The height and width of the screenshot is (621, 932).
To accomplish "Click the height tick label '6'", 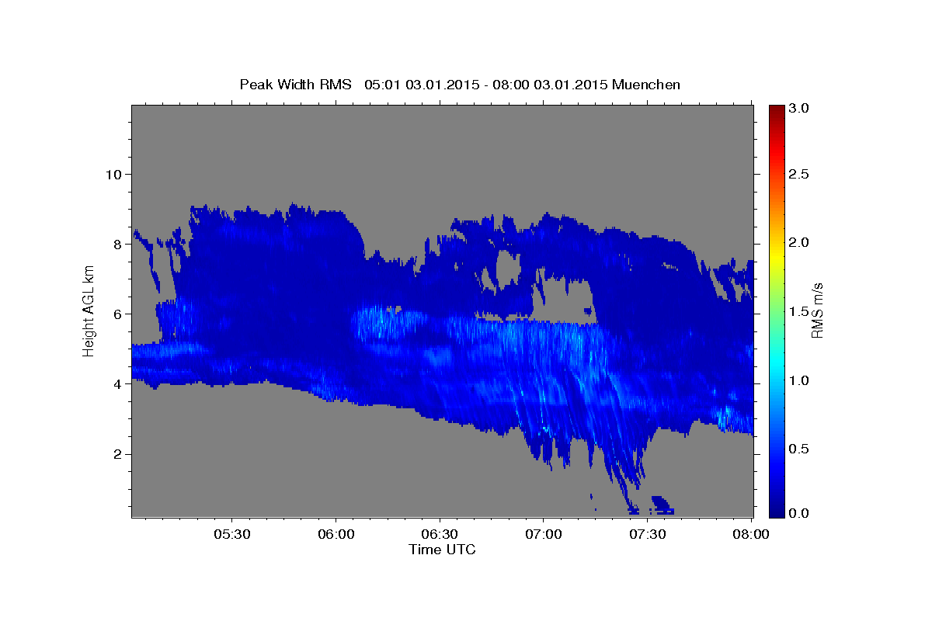I will (x=116, y=314).
